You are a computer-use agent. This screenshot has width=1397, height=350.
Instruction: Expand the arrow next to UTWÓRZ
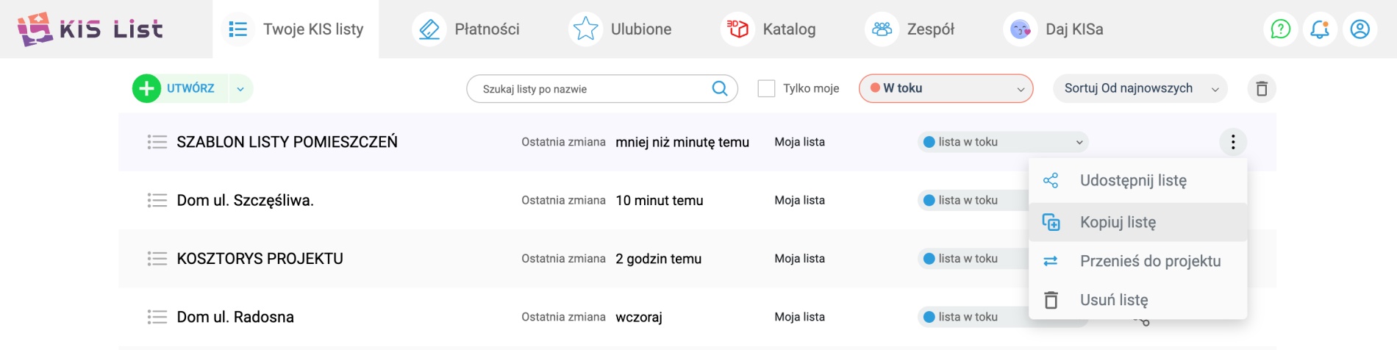pyautogui.click(x=240, y=89)
